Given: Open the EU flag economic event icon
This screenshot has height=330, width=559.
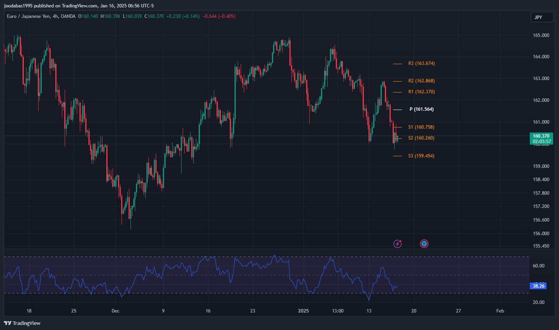Looking at the screenshot, I should 424,244.
